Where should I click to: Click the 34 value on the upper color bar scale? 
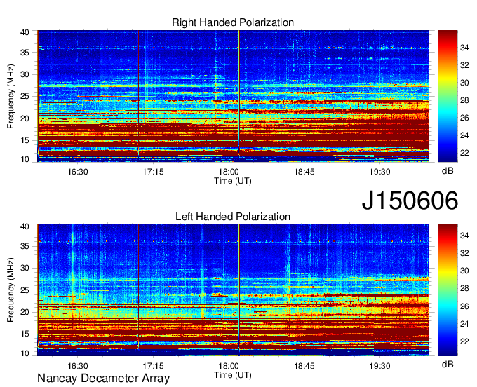click(464, 48)
